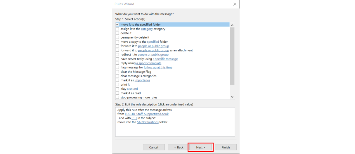Click 'a specific template' link
Screen dimensions: 355x154
[149, 63]
